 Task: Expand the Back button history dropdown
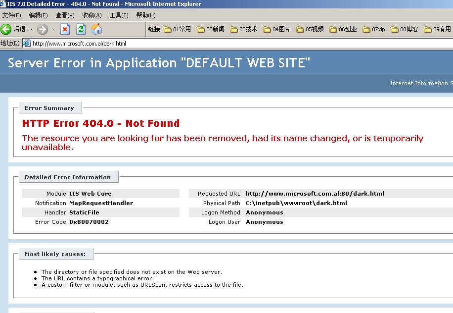point(31,29)
